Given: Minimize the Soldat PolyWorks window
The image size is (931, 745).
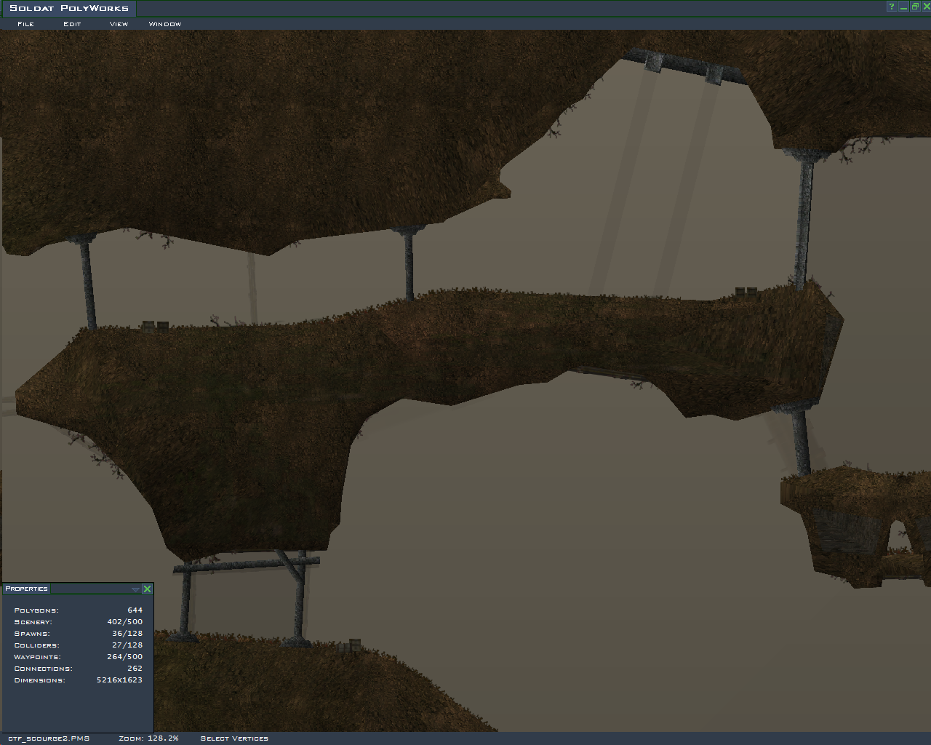Looking at the screenshot, I should tap(903, 7).
